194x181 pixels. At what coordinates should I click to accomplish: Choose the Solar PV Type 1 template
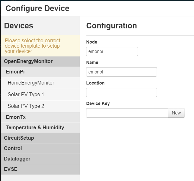point(40,95)
